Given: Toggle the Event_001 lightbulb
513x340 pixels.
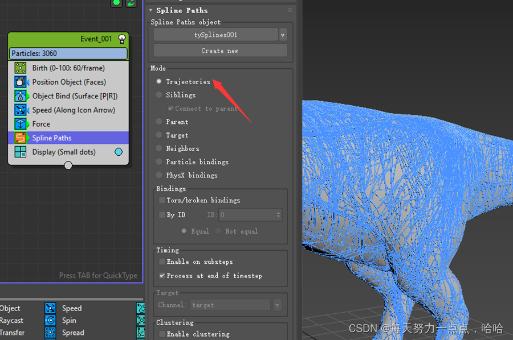Looking at the screenshot, I should tap(123, 39).
